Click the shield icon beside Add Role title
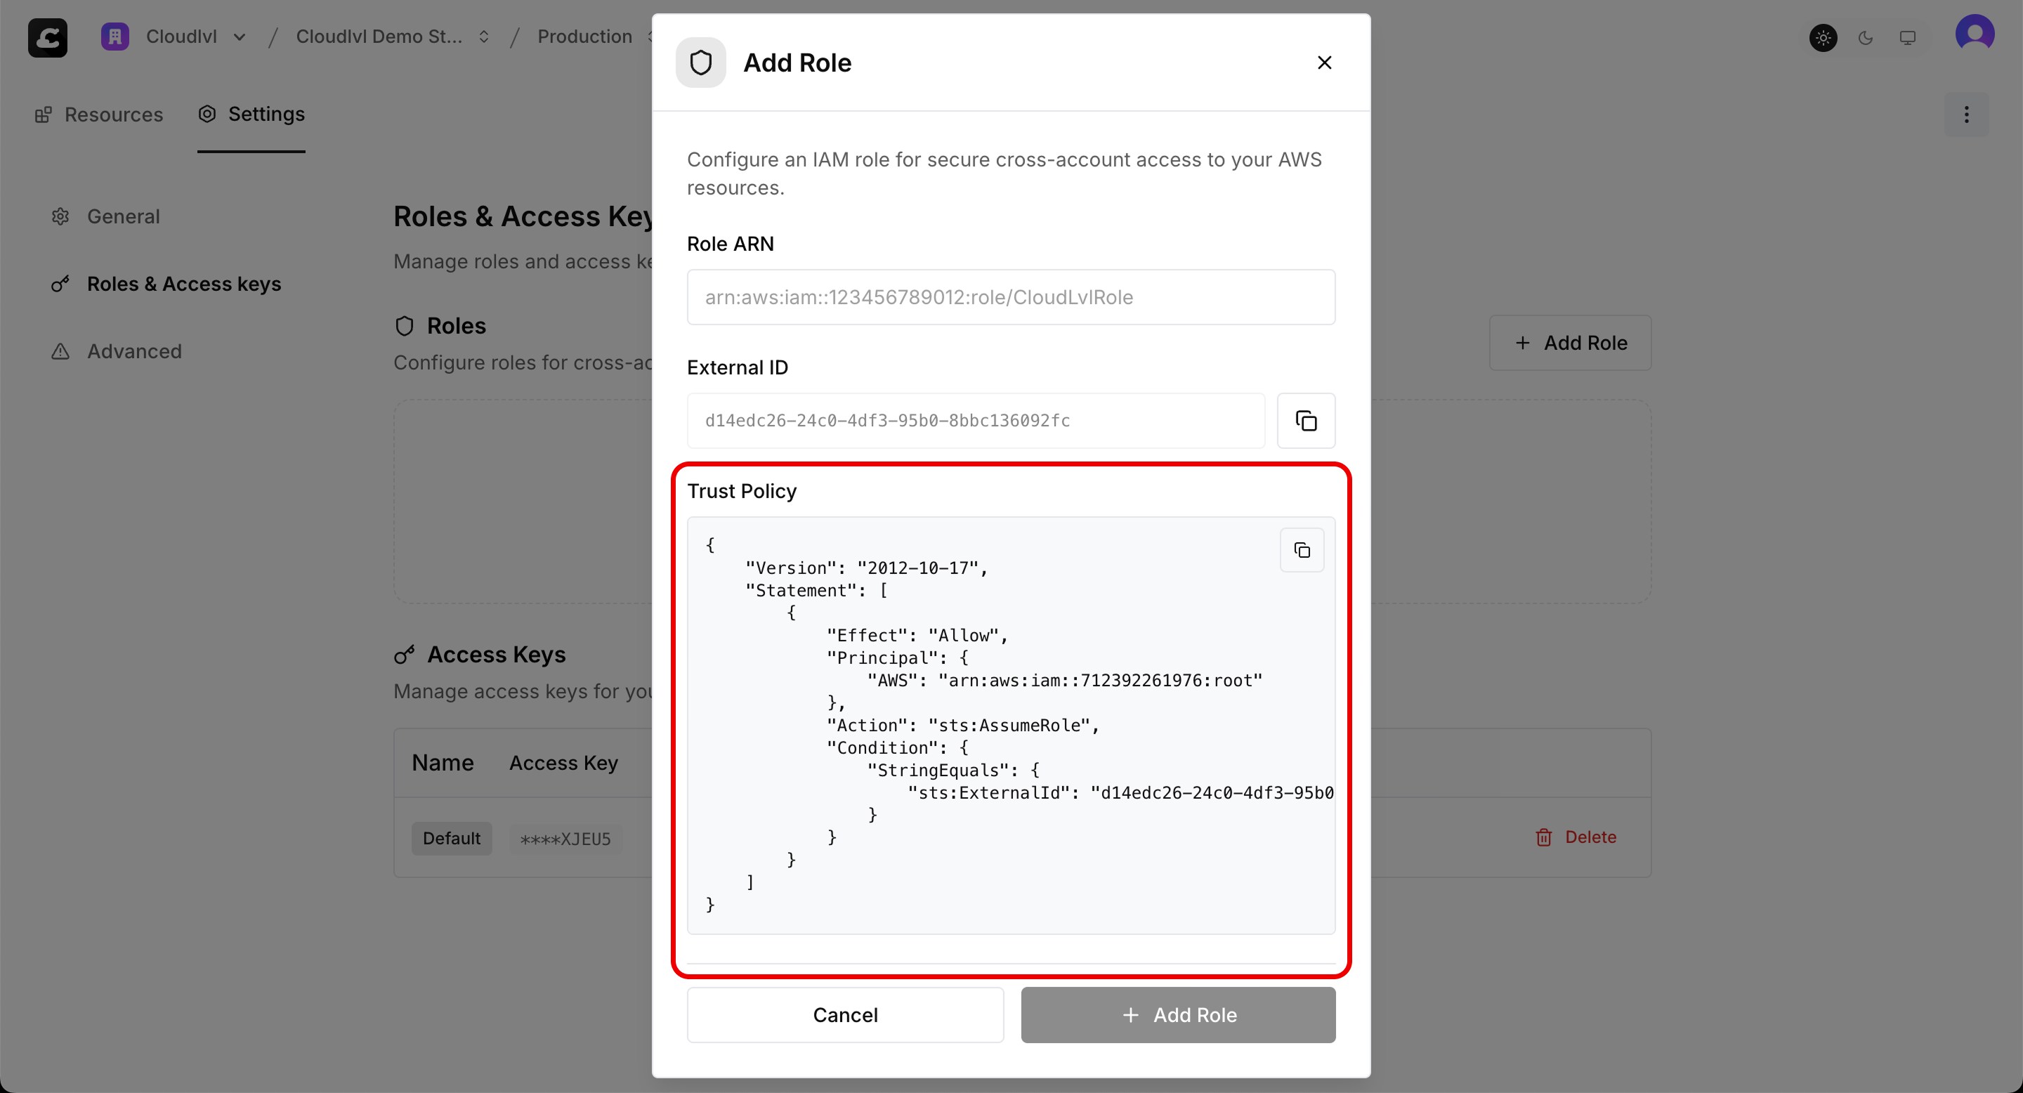 tap(700, 62)
